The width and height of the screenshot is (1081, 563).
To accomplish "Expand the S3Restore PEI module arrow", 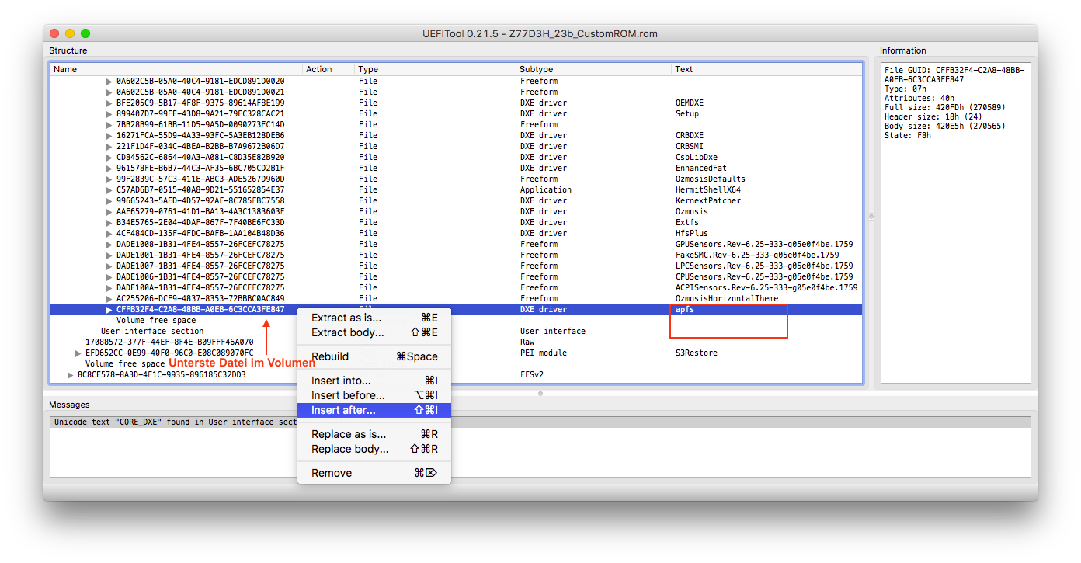I will tap(78, 353).
